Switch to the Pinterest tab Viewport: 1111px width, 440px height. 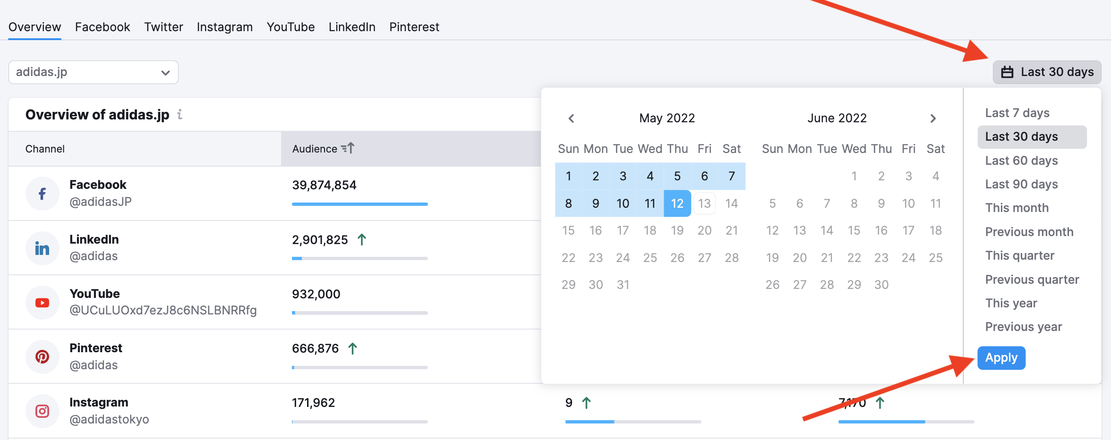click(x=414, y=27)
